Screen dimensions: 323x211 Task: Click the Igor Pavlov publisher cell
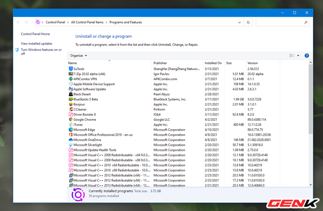point(161,74)
